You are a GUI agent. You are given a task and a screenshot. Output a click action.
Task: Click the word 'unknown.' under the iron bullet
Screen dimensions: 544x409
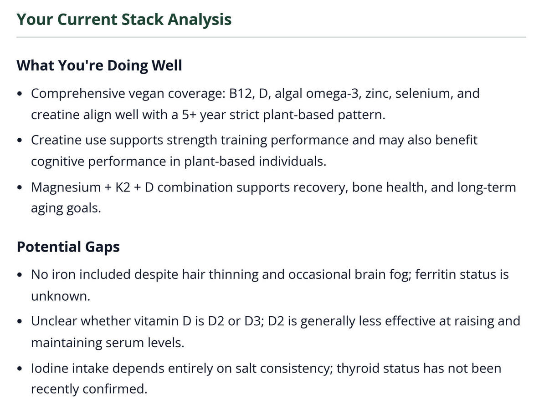[x=61, y=296]
